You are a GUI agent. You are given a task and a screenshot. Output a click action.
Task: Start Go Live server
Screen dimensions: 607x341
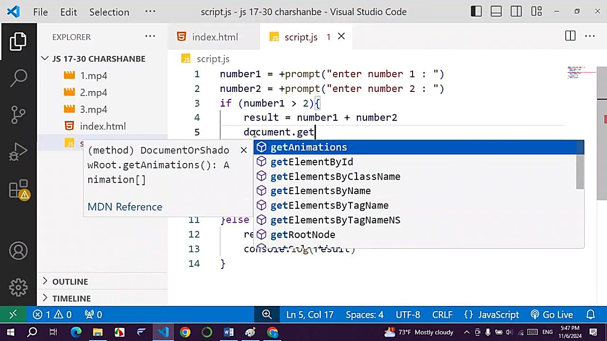pyautogui.click(x=552, y=314)
